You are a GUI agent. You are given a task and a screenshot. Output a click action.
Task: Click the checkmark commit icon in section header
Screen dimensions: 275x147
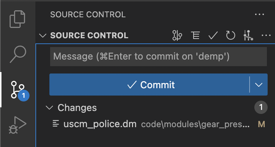pos(213,36)
